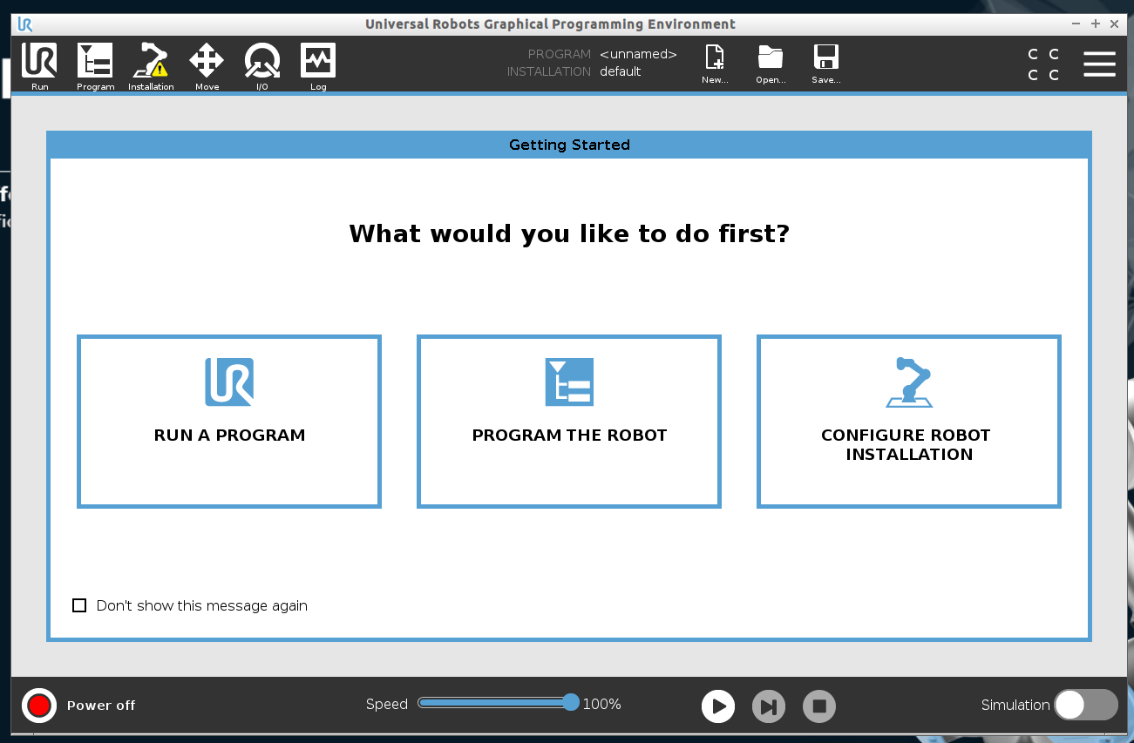
Task: Choose the PROGRAM THE ROBOT card
Action: [569, 422]
